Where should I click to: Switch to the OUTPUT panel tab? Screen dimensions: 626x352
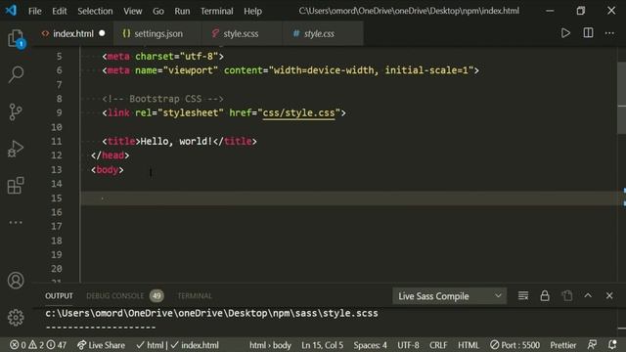point(59,295)
